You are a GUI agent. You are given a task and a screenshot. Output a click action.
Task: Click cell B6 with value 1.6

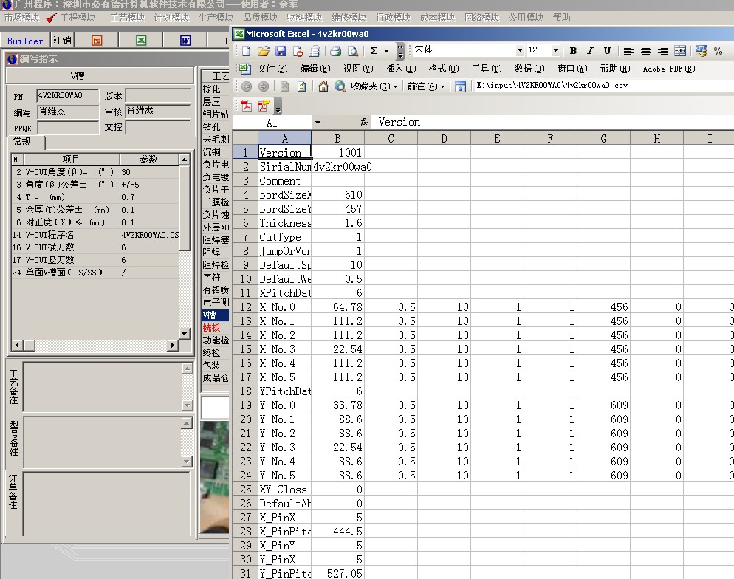[337, 223]
